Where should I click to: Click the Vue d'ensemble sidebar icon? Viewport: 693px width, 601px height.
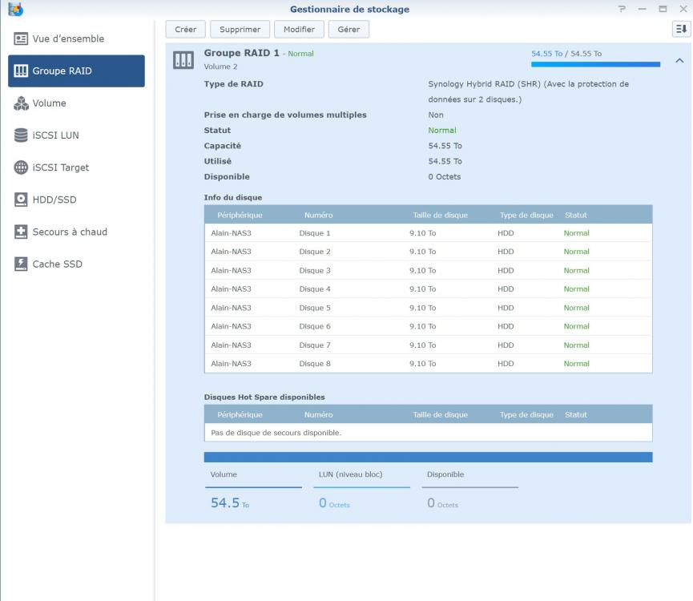point(21,38)
